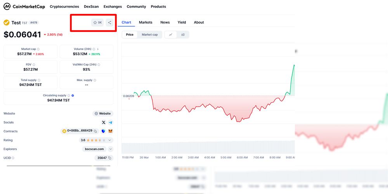Click the 947.94M TST total supply value
The height and width of the screenshot is (194, 388).
point(30,85)
